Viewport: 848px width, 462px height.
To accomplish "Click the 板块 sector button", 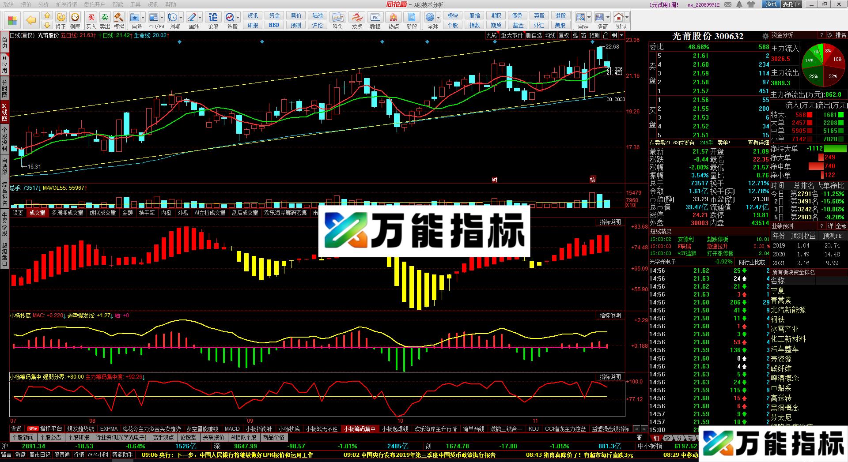I will (x=453, y=15).
